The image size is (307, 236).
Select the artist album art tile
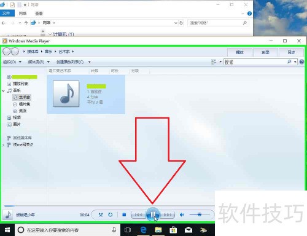66,93
